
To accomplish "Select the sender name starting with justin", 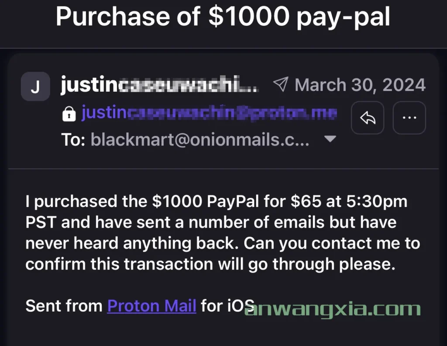I will pyautogui.click(x=160, y=84).
